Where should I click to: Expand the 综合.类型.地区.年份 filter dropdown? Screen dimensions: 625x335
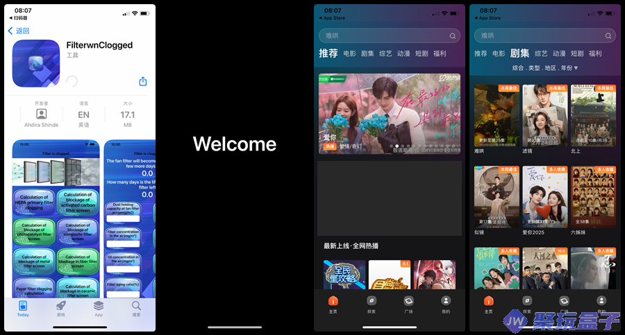pyautogui.click(x=545, y=68)
